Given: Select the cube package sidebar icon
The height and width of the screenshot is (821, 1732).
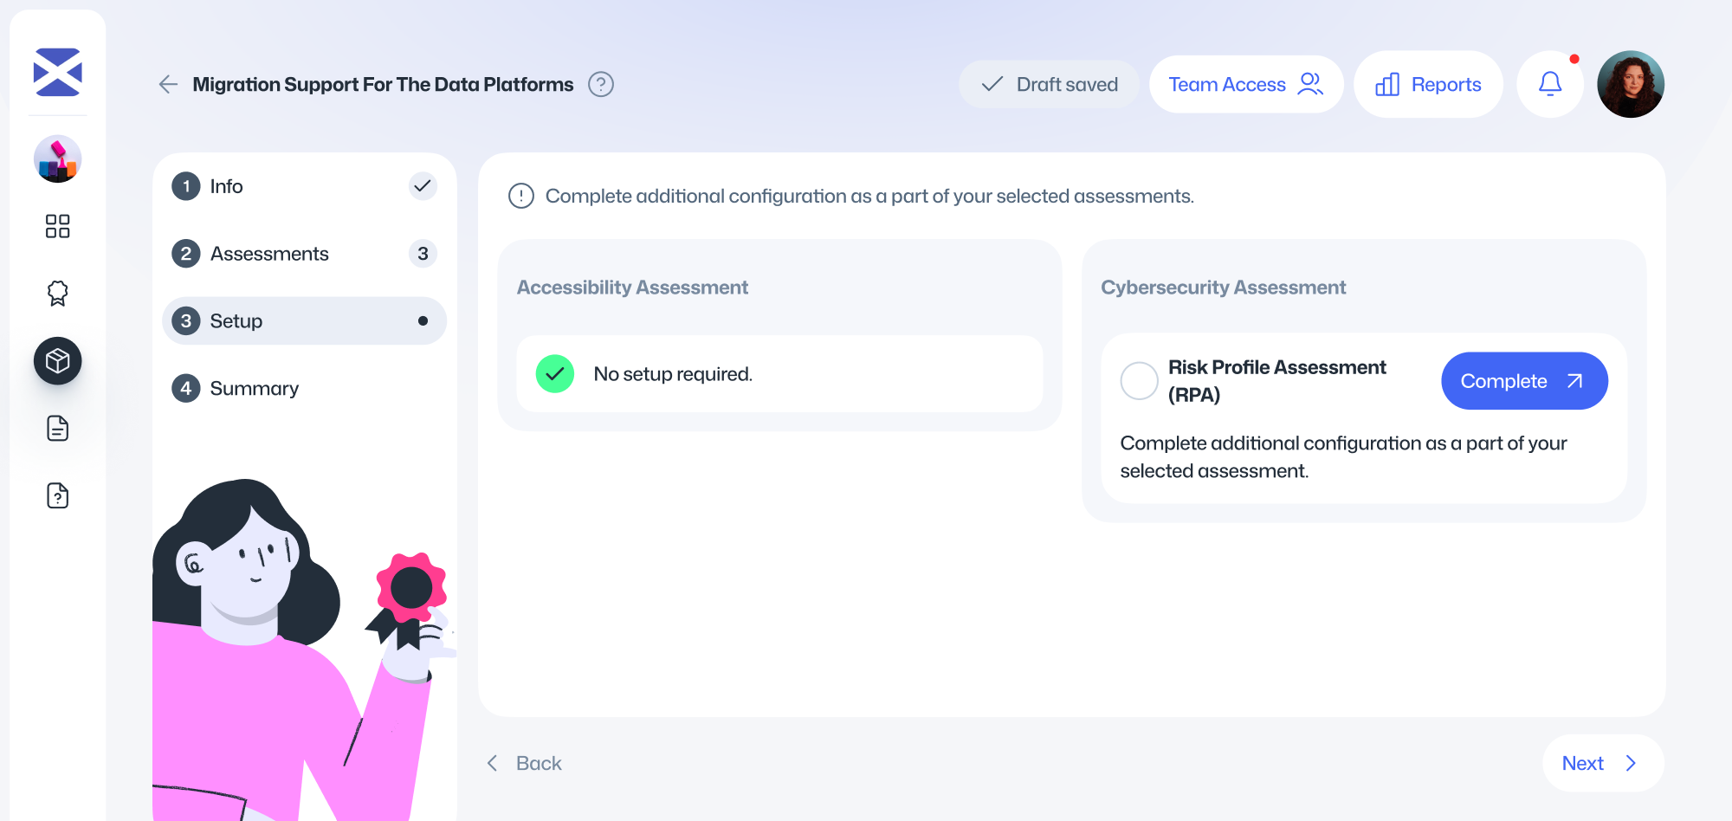Looking at the screenshot, I should [x=57, y=361].
